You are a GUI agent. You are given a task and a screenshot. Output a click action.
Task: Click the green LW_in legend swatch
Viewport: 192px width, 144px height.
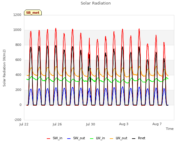(x=92, y=139)
